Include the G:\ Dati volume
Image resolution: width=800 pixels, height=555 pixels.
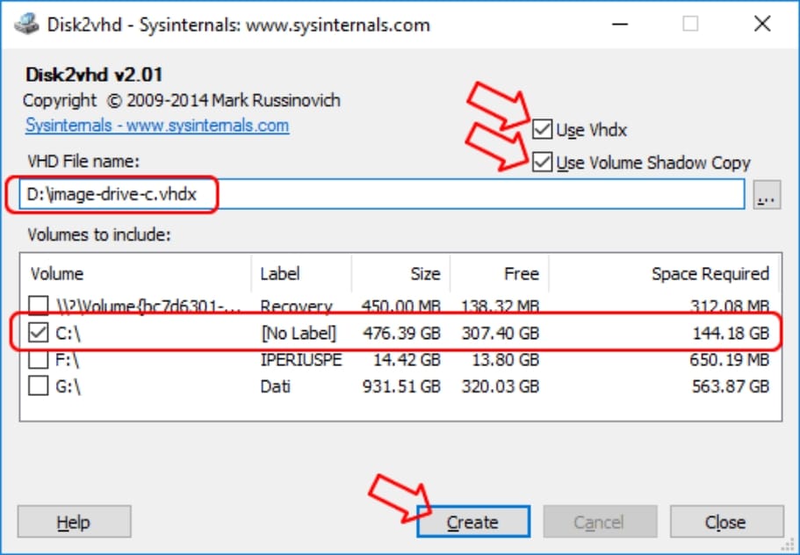40,386
